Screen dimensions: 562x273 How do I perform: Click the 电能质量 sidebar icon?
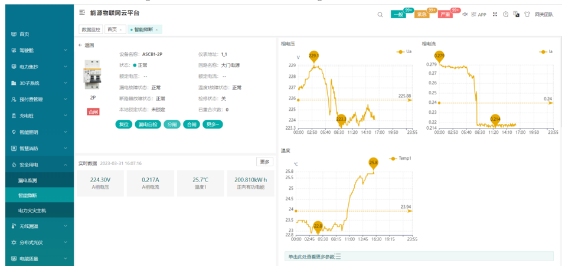pos(14,259)
